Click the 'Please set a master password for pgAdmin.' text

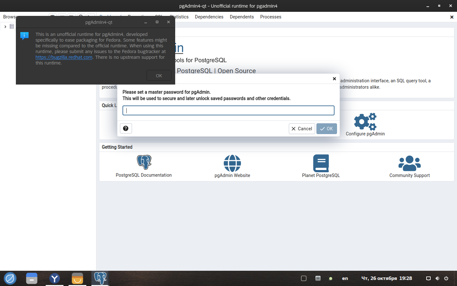pos(167,92)
